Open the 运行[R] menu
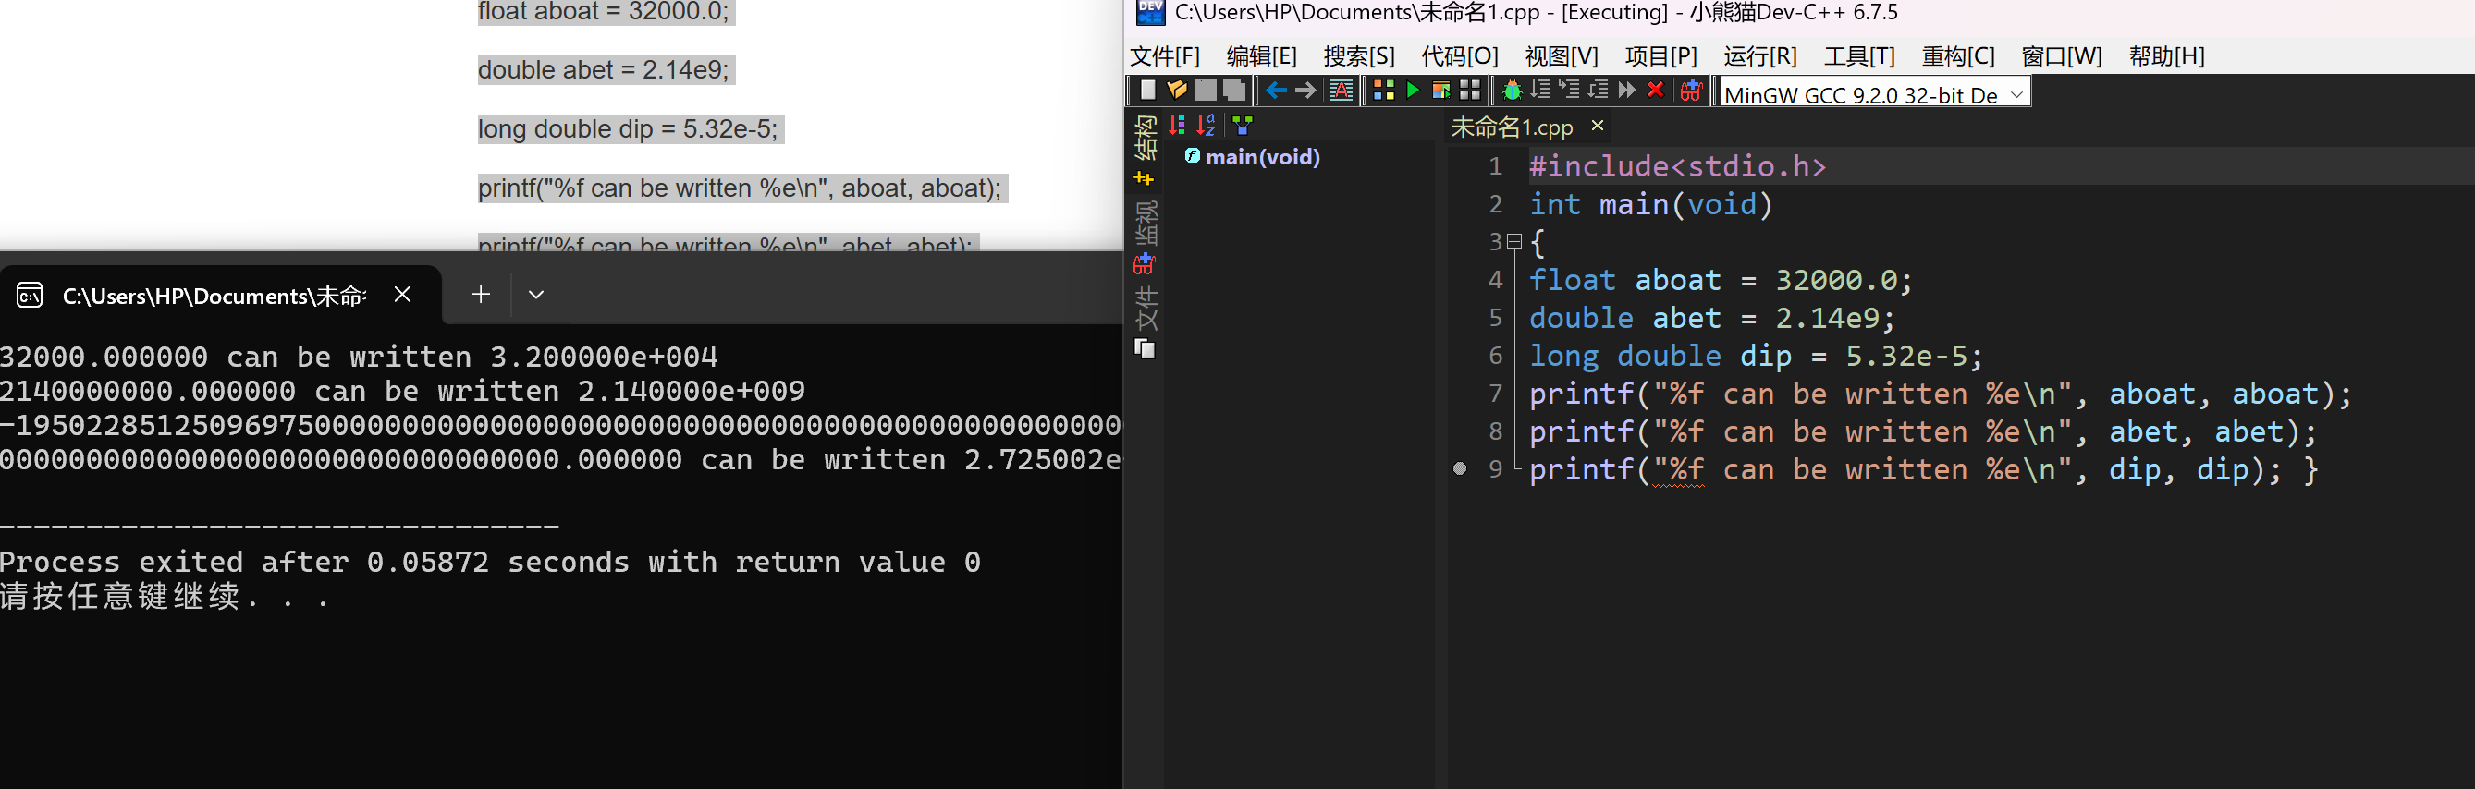The width and height of the screenshot is (2475, 789). tap(1760, 55)
